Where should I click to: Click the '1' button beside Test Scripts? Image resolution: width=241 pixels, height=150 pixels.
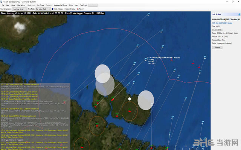(93, 5)
